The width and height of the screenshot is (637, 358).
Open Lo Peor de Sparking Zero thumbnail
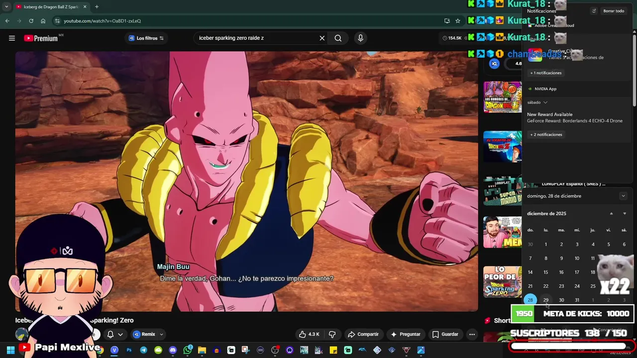(x=503, y=282)
